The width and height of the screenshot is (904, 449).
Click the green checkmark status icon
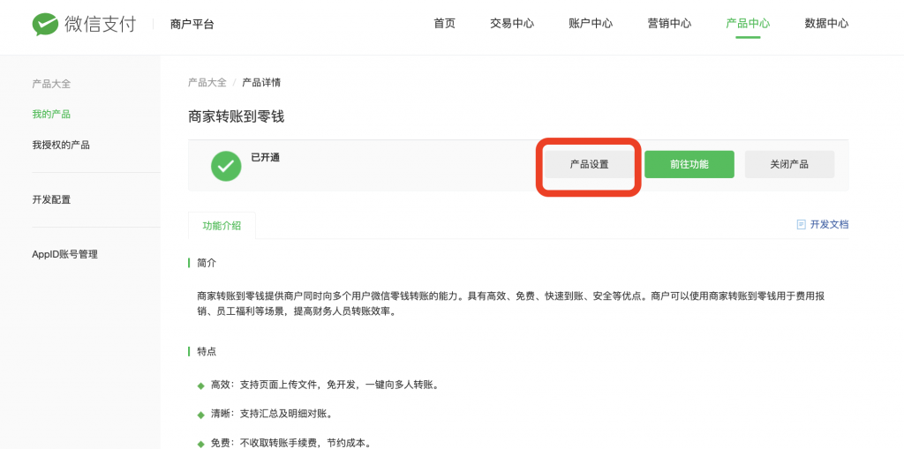pyautogui.click(x=226, y=165)
